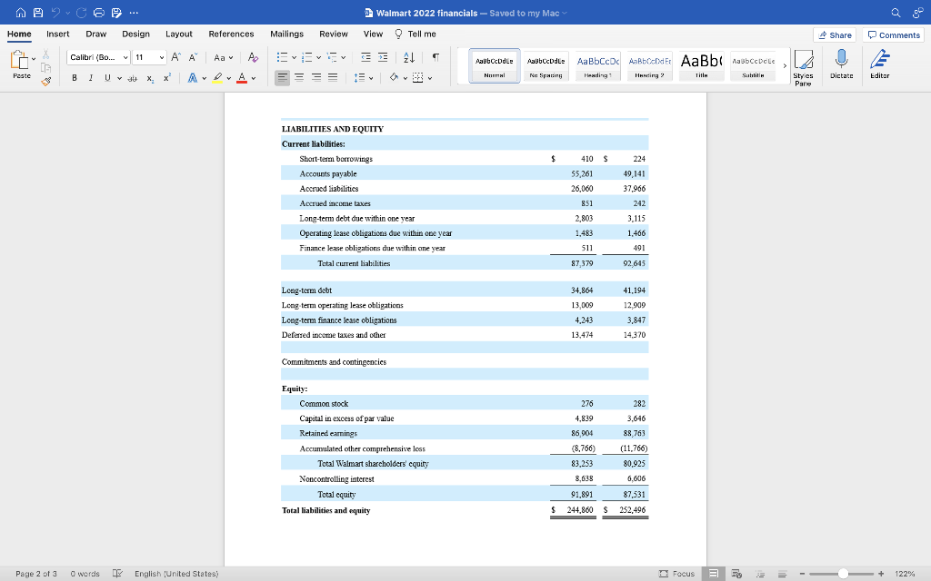This screenshot has width=931, height=581.
Task: Click the Home icon in title bar
Action: pos(21,13)
